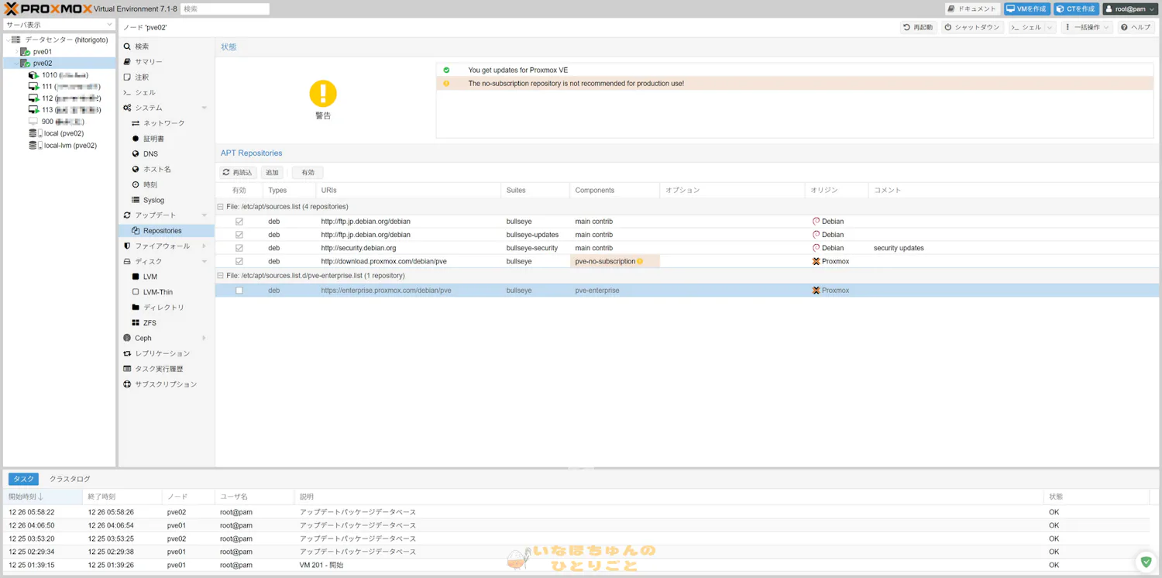Click the ホスト名 globe icon
Screen dimensions: 1162x578
136,169
